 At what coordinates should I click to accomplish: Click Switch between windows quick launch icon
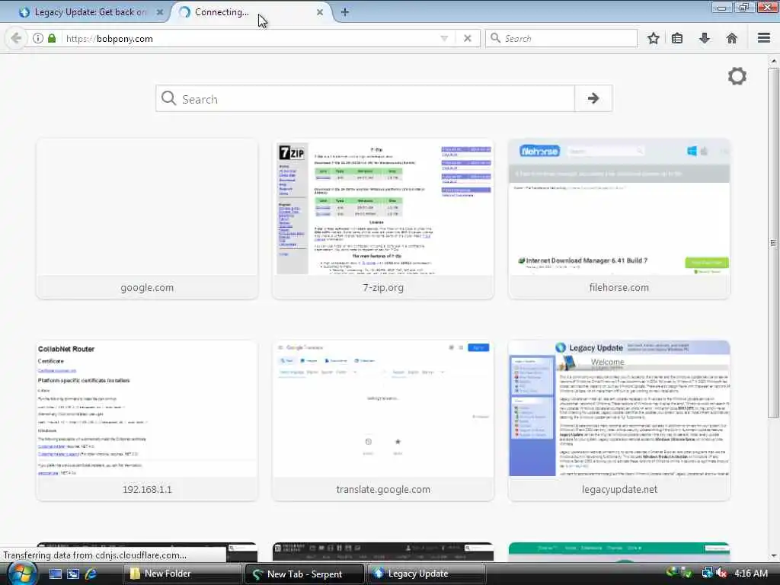point(73,574)
